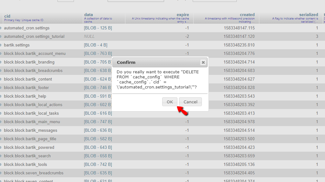Sort by the data column header

(89, 15)
